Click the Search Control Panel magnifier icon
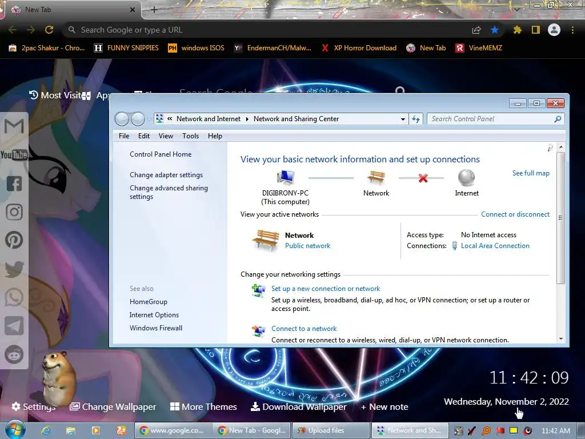585x439 pixels. coord(558,119)
